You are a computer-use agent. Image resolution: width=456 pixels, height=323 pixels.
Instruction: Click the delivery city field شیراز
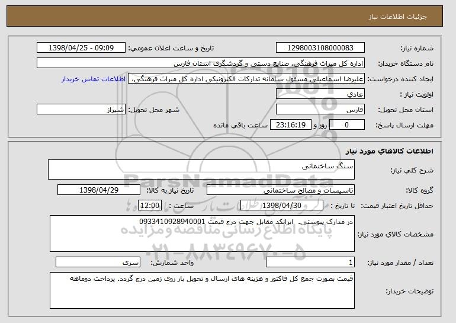tap(81, 110)
